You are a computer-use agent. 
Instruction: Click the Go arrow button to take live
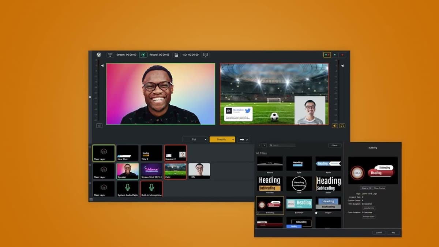coord(244,139)
